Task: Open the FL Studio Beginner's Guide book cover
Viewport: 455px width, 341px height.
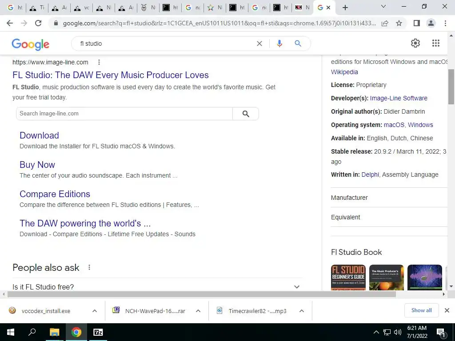Action: pos(348,278)
